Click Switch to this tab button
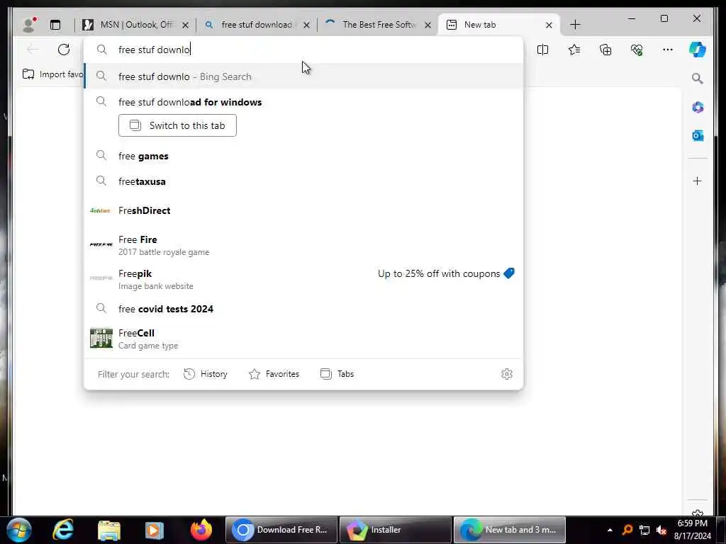The image size is (726, 544). (177, 125)
